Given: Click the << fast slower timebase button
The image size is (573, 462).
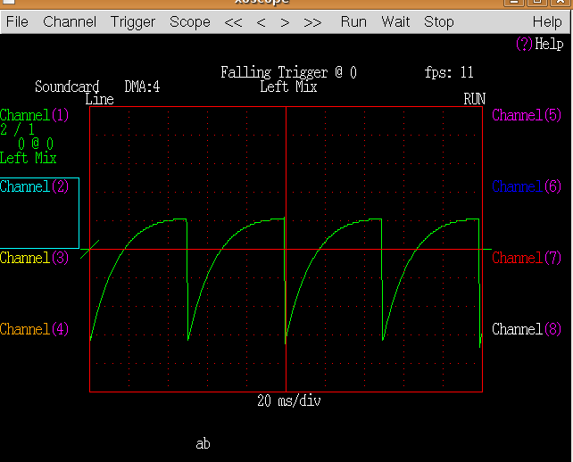Looking at the screenshot, I should (x=233, y=21).
